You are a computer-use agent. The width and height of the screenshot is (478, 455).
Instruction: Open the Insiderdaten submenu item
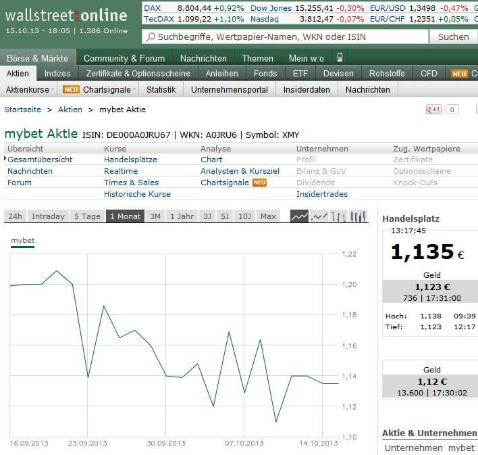[x=307, y=90]
